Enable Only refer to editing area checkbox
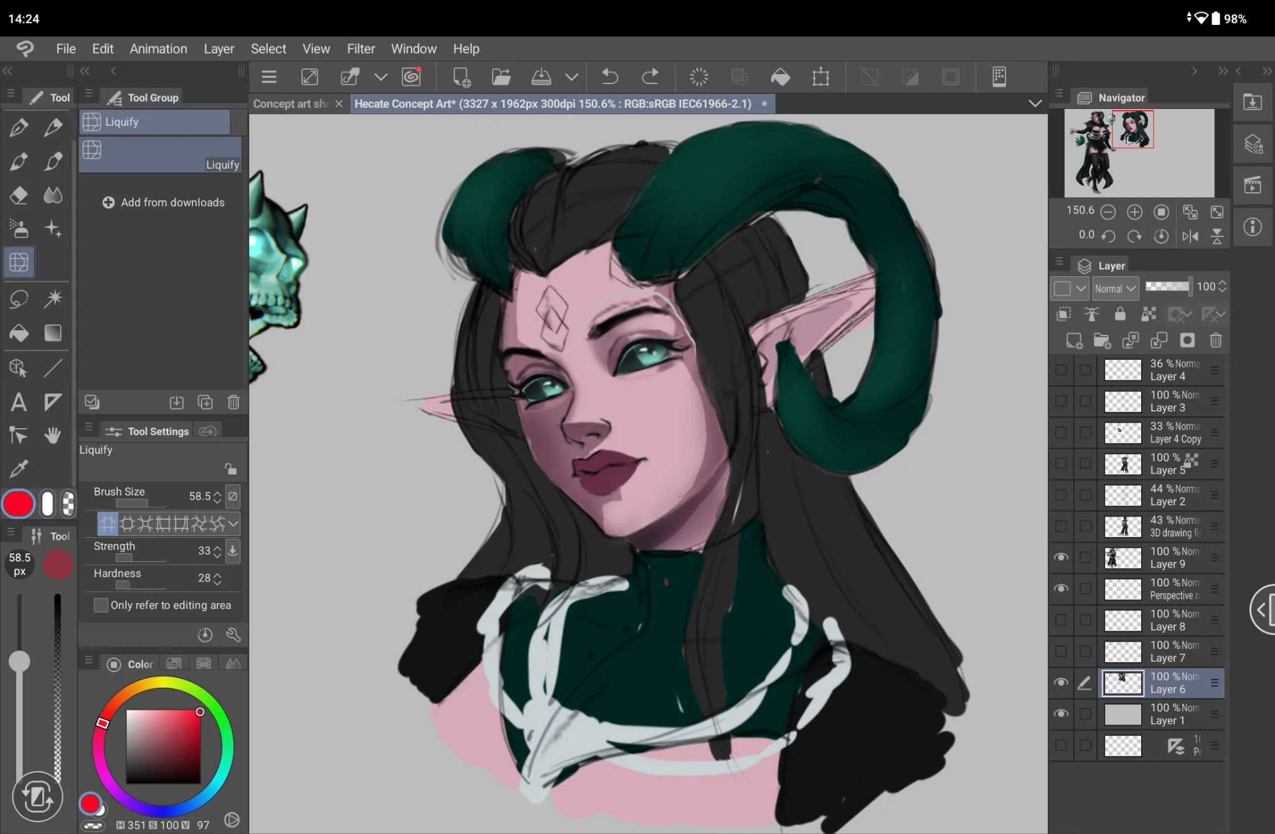The width and height of the screenshot is (1275, 834). 101,605
